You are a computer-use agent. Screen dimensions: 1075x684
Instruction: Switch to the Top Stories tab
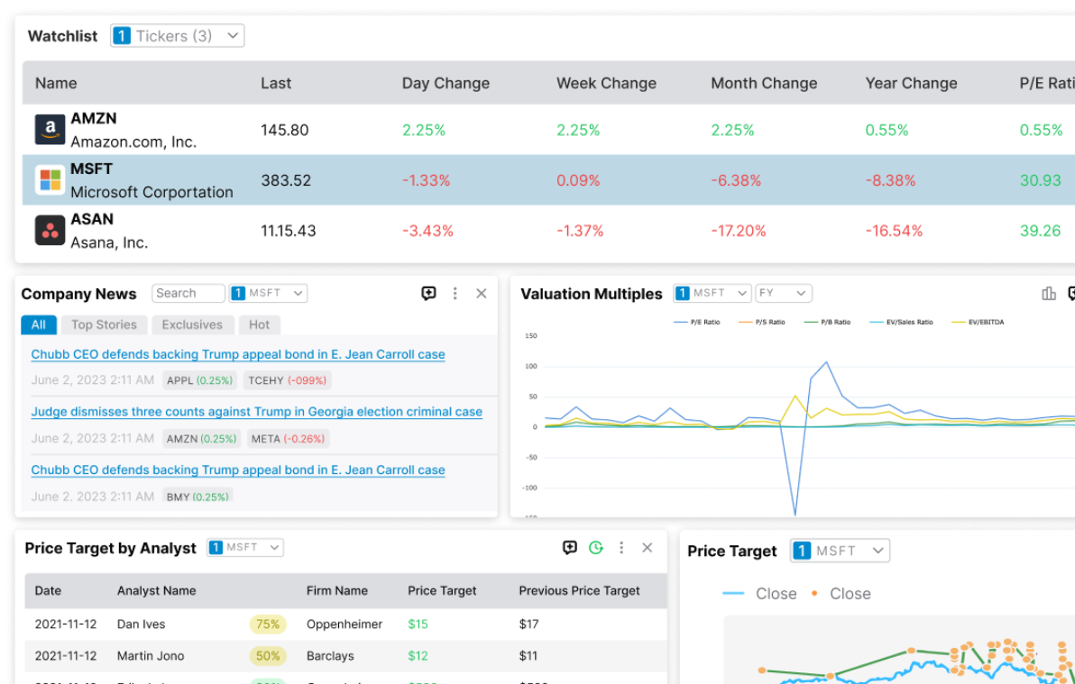coord(105,324)
